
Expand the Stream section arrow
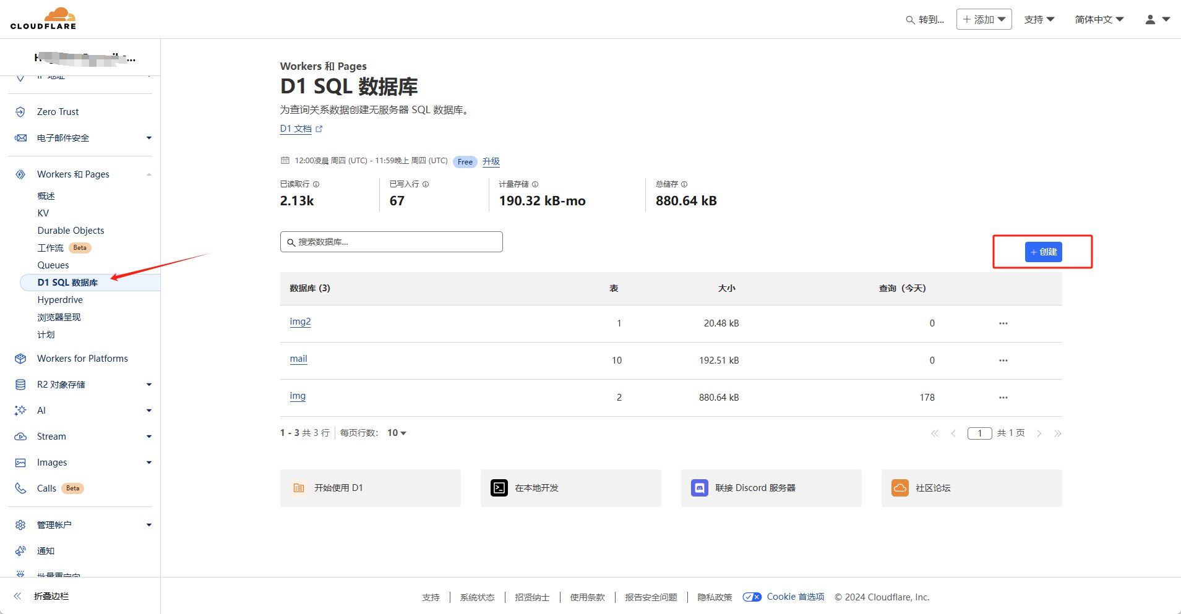[x=149, y=437]
